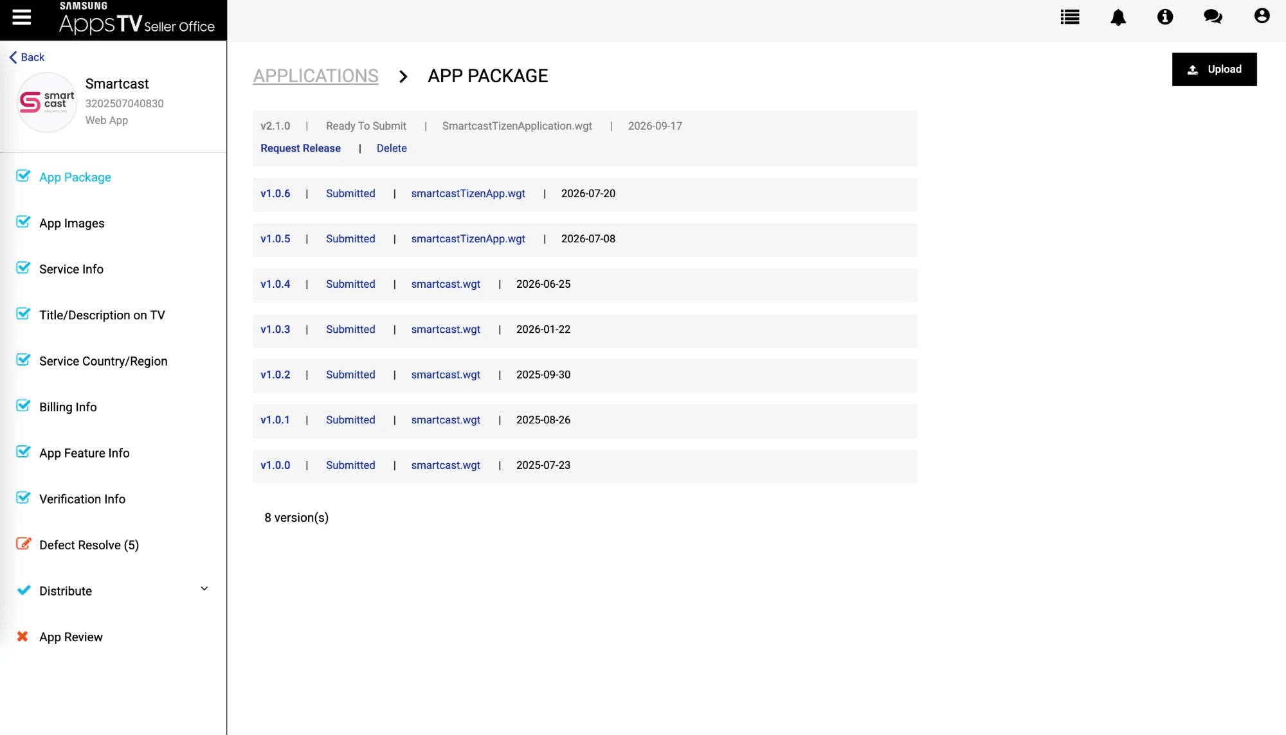This screenshot has height=735, width=1286.
Task: Open App Review section
Action: [x=71, y=637]
